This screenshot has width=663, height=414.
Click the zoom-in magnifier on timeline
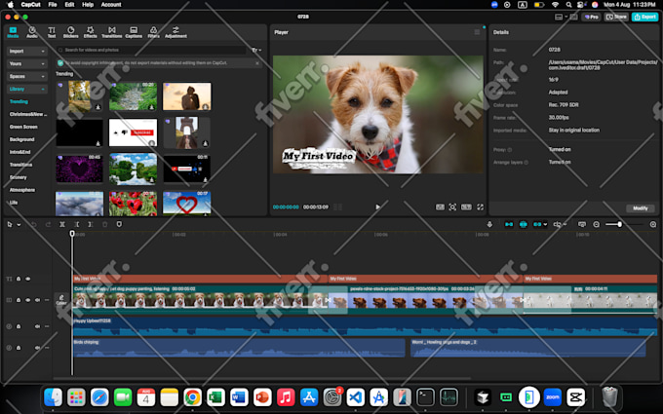(653, 224)
